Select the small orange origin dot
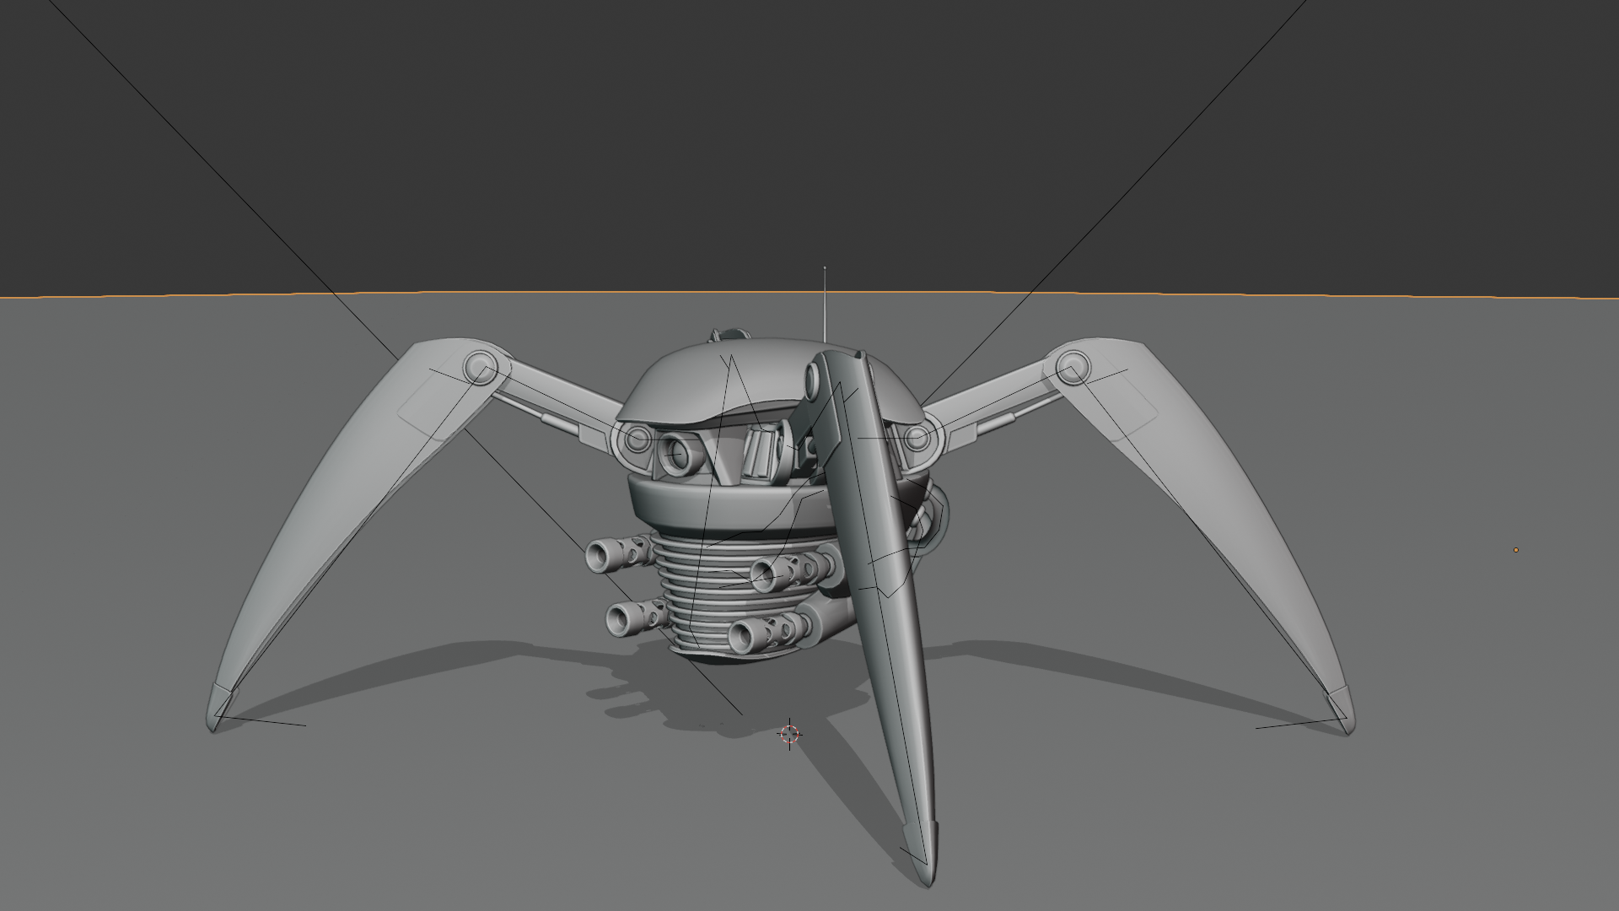1619x911 pixels. coord(1515,550)
